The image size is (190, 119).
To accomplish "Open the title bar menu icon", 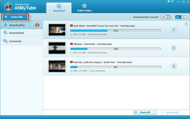I will (173, 2).
